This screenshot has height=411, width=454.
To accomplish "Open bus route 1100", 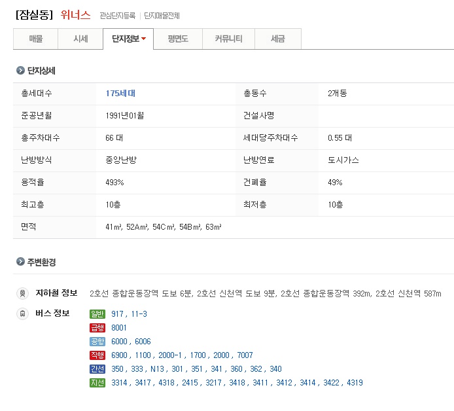I will (x=143, y=355).
